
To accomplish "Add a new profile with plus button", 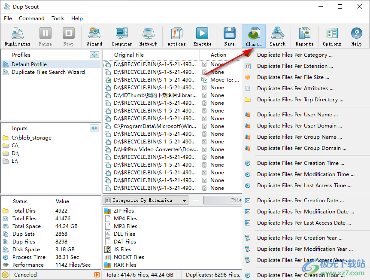I will [94, 55].
